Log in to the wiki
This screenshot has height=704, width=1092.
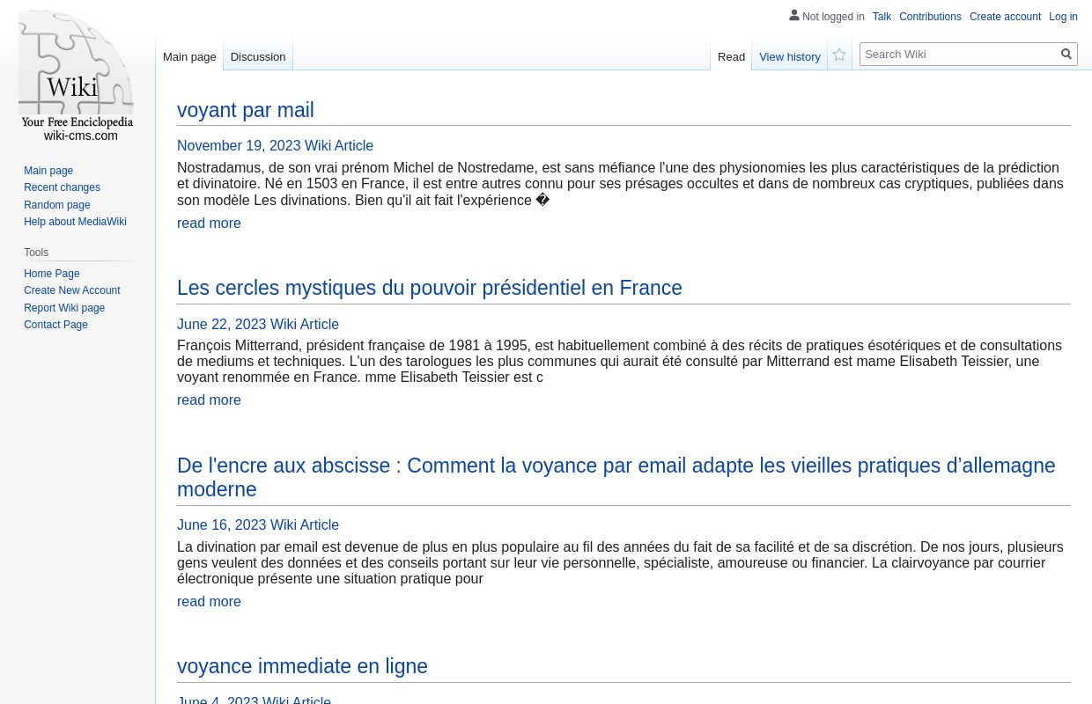[x=1063, y=17]
